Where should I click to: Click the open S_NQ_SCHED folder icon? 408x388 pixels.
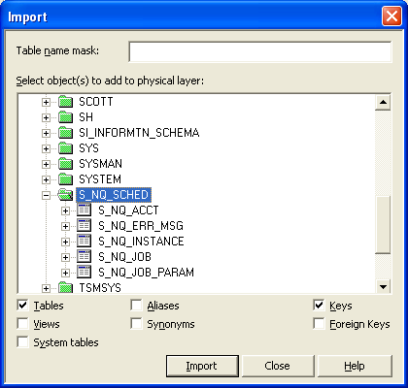coord(65,195)
